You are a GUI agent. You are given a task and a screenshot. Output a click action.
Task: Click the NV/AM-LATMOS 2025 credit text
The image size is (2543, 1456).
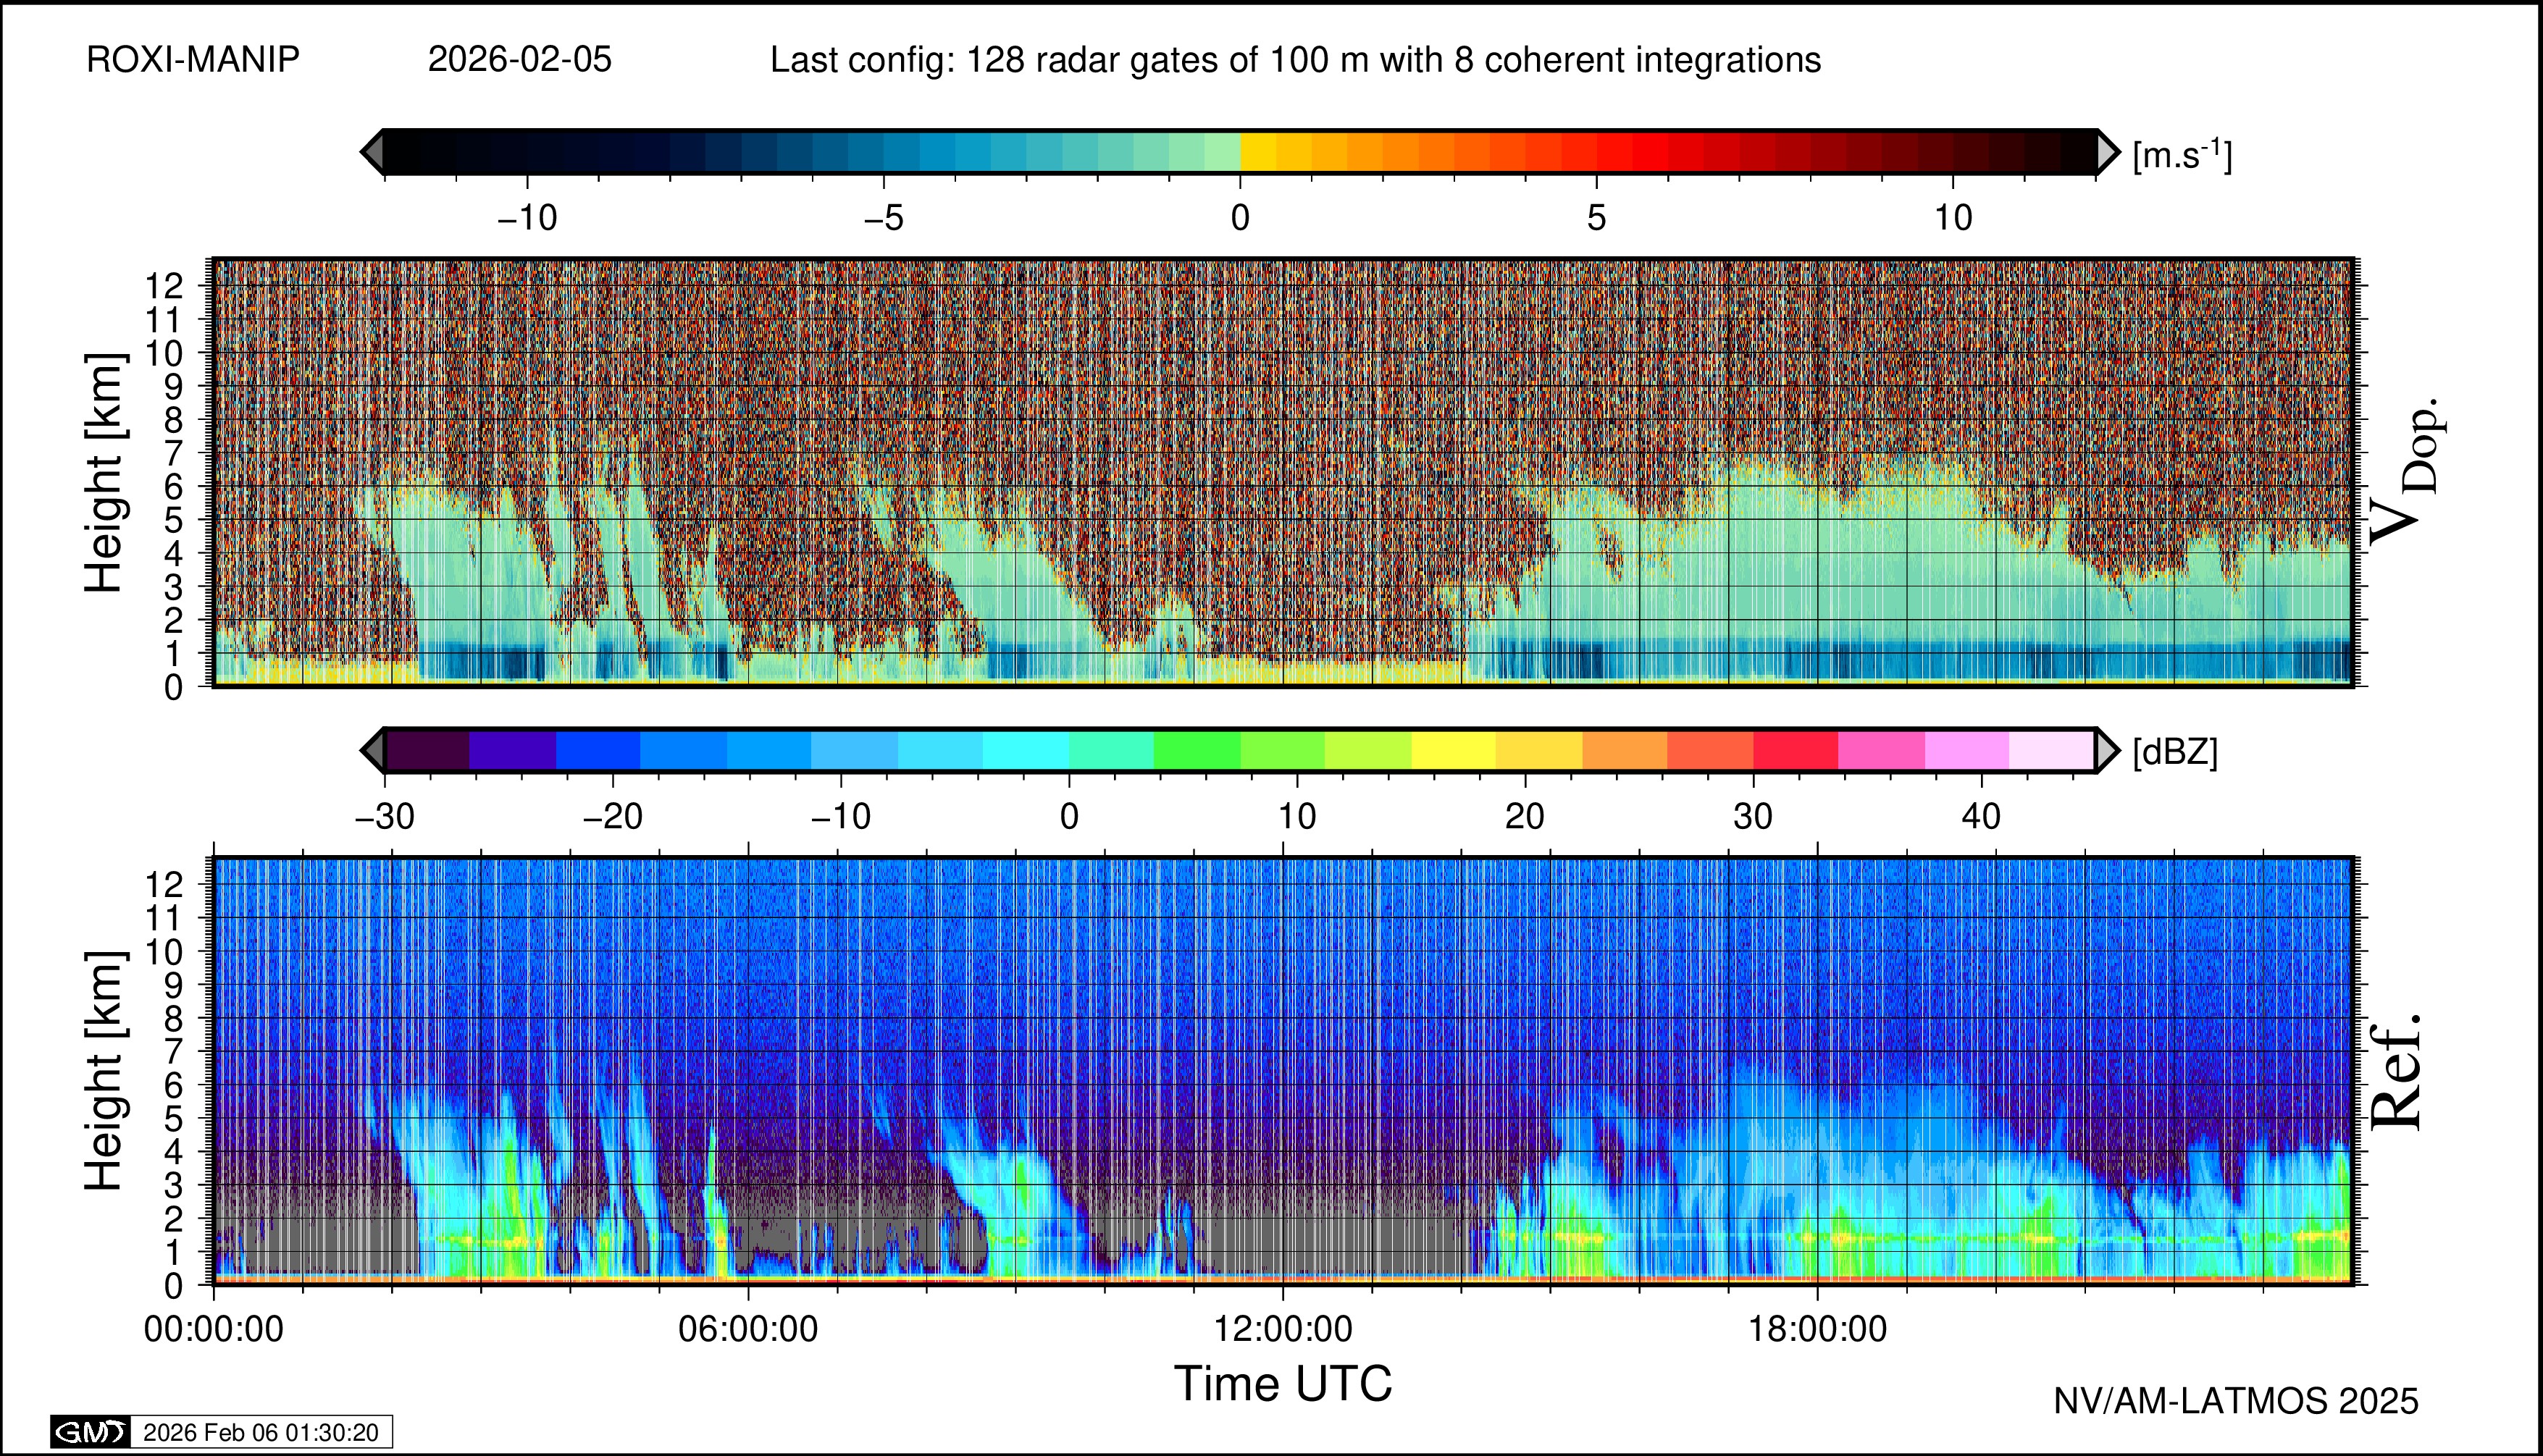(2236, 1401)
